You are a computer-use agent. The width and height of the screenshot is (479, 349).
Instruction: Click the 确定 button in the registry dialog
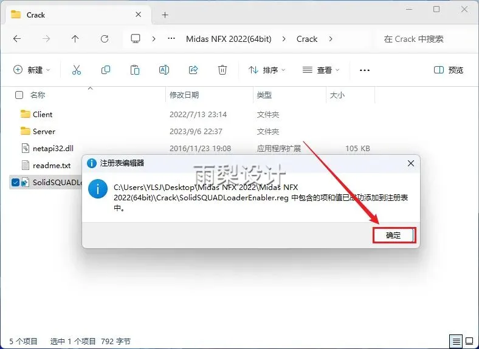[x=393, y=235]
